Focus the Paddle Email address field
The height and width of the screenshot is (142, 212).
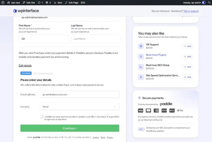(x=79, y=94)
